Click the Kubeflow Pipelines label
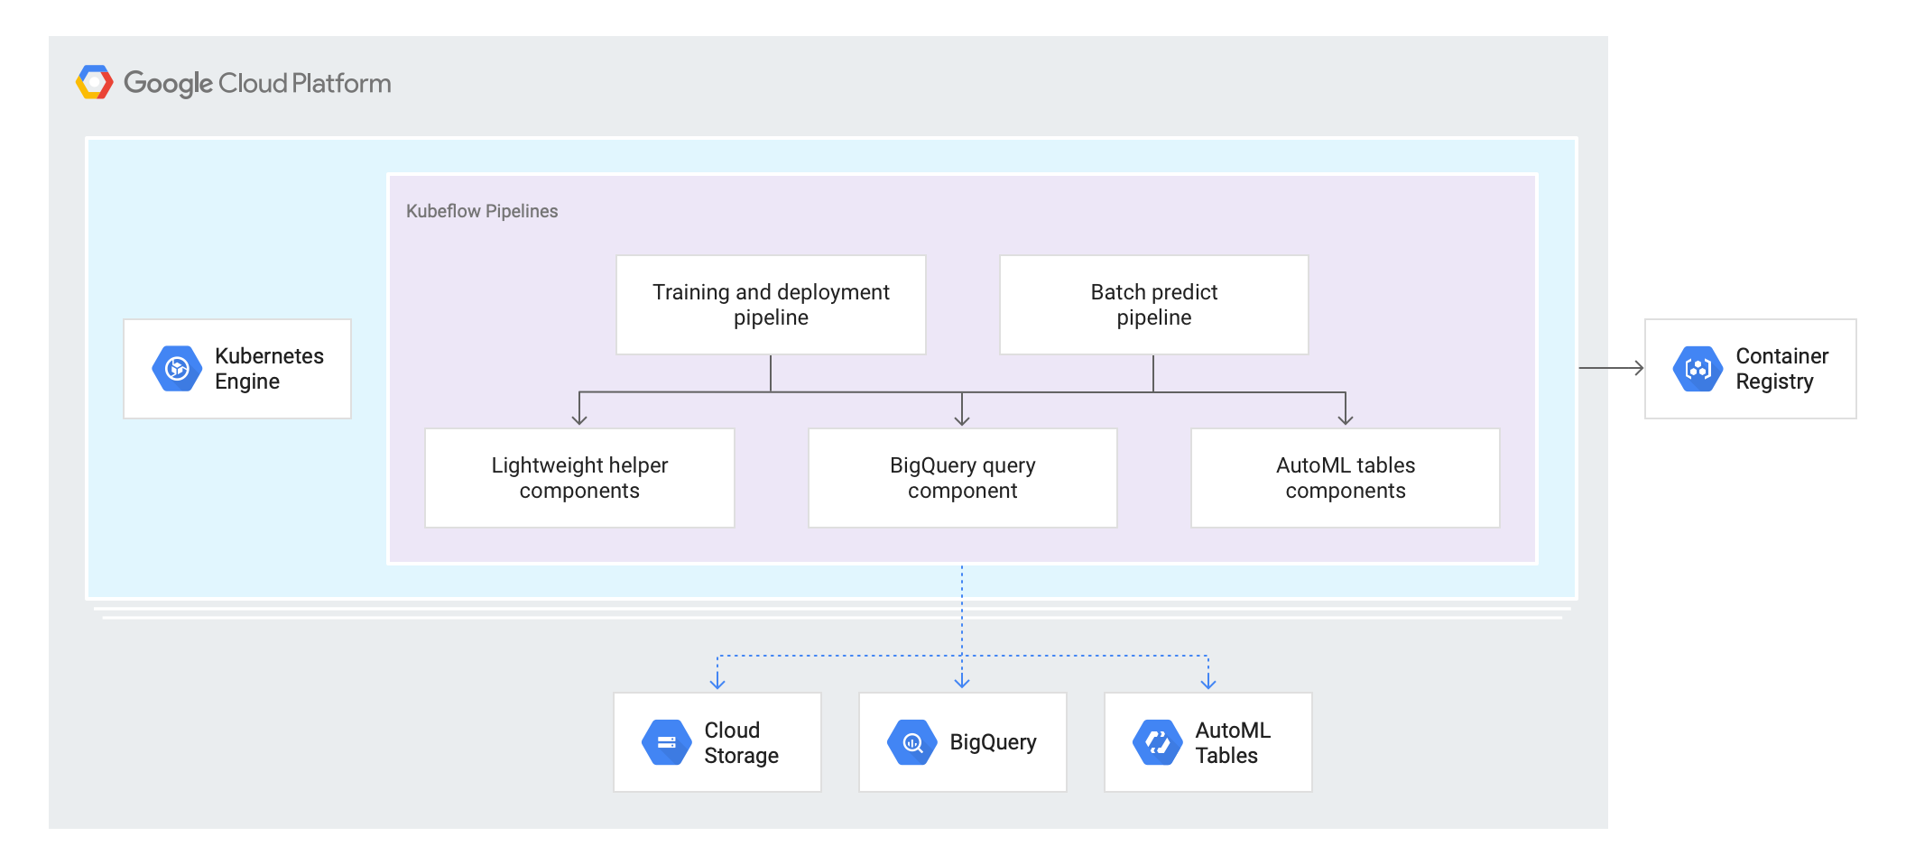Screen dimensions: 1906x864 click(x=482, y=211)
